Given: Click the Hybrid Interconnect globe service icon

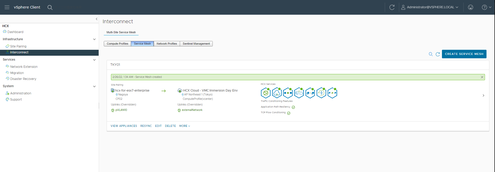Looking at the screenshot, I should 266,93.
